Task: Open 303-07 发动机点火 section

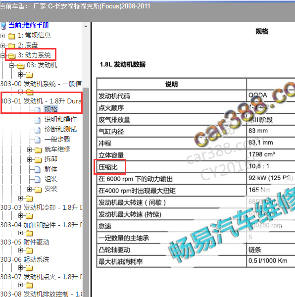Action: [x=41, y=277]
